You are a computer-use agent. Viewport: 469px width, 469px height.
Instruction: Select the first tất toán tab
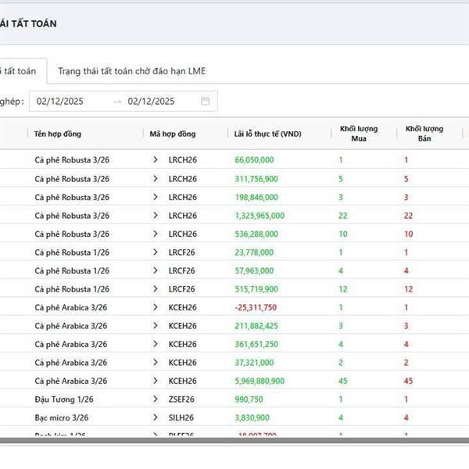pos(20,70)
